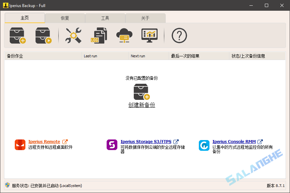Open the 工具 tab
The height and width of the screenshot is (193, 290).
tap(105, 18)
